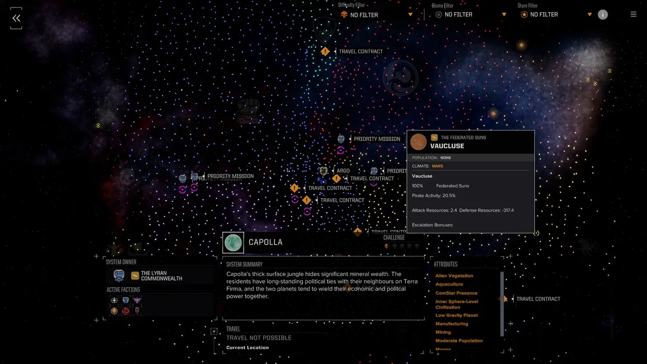Image resolution: width=647 pixels, height=364 pixels.
Task: Click the System Summary description paragraph
Action: 322,285
